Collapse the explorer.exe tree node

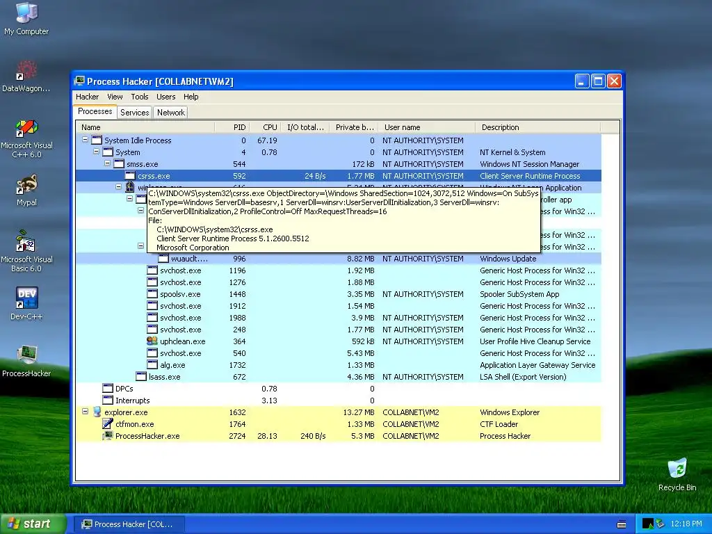point(85,412)
